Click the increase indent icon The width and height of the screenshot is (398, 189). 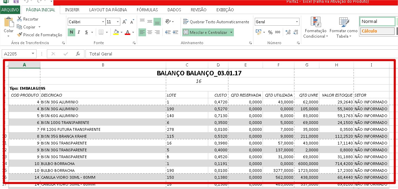(x=175, y=33)
